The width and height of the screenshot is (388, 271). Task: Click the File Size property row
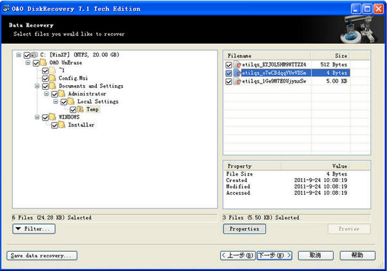tap(287, 174)
